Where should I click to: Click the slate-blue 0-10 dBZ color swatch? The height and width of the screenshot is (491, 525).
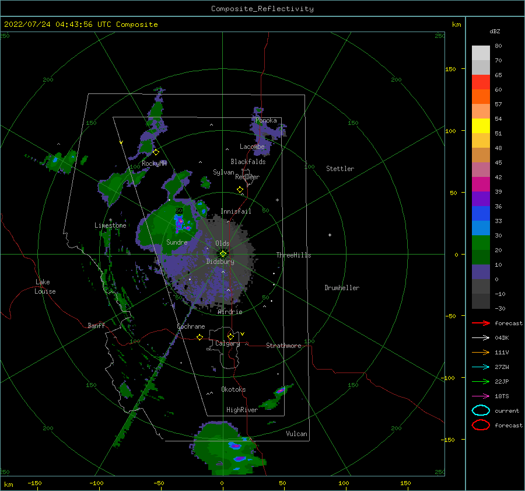(481, 272)
